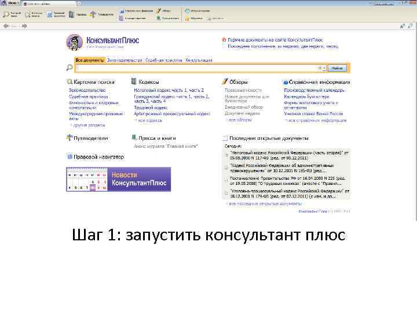Image resolution: width=417 pixels, height=312 pixels.
Task: Open Формы налогового учета и отчетности
Action: point(311,105)
